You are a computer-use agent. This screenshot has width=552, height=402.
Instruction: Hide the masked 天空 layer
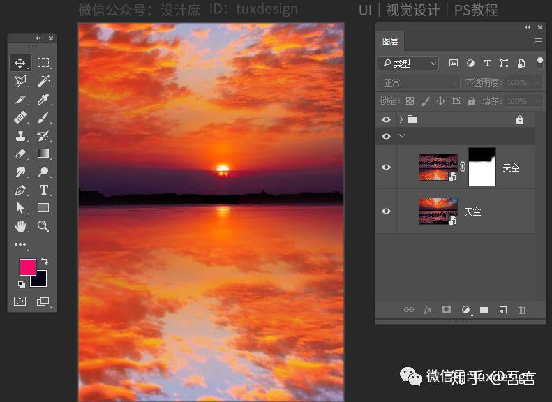tap(386, 167)
